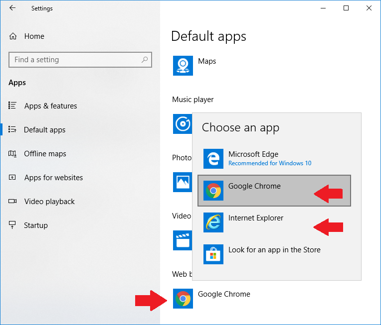This screenshot has height=325, width=381.
Task: Click the Music player heading
Action: coord(193,100)
